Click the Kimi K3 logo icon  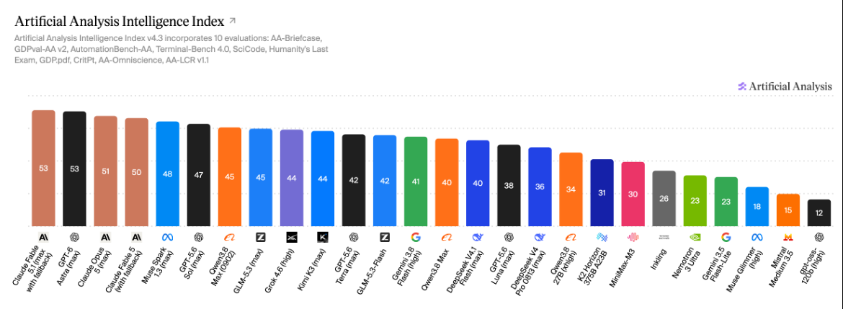pos(323,236)
